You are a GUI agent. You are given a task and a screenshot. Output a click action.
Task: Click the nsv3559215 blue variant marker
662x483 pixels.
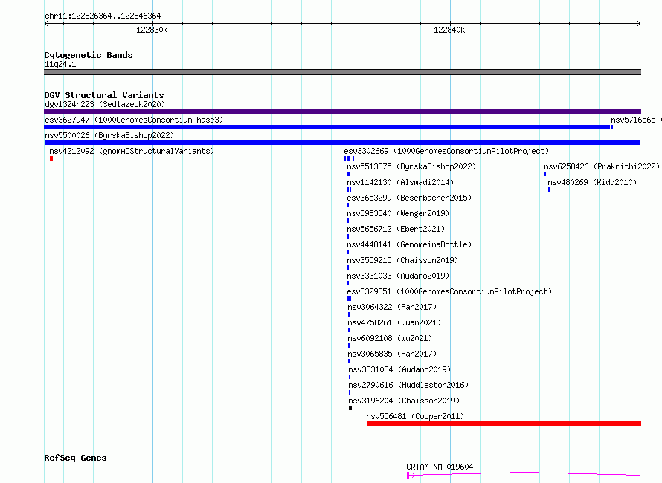[348, 268]
